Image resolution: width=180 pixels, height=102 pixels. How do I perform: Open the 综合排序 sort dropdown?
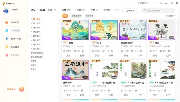pos(171,16)
